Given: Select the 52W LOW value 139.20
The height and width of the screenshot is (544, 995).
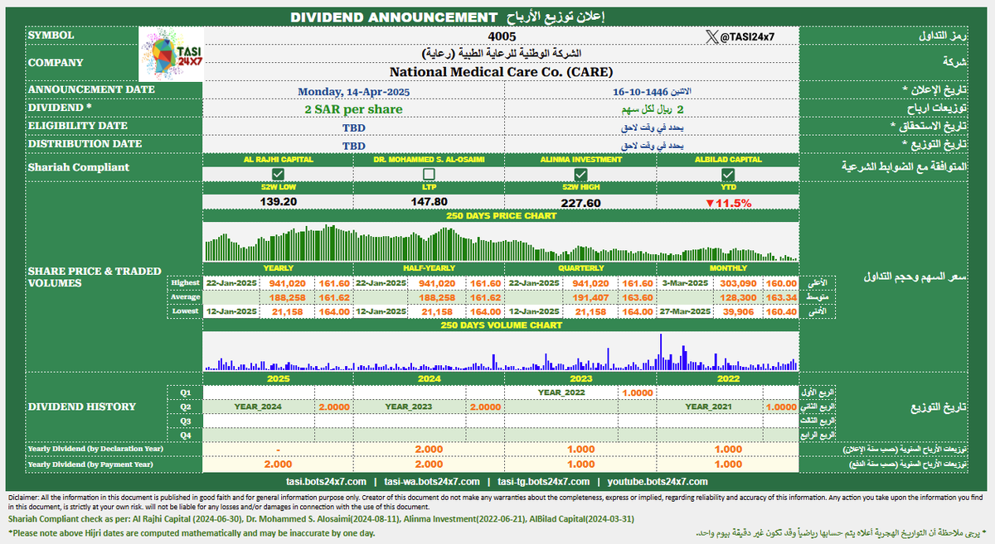Looking at the screenshot, I should pos(278,201).
